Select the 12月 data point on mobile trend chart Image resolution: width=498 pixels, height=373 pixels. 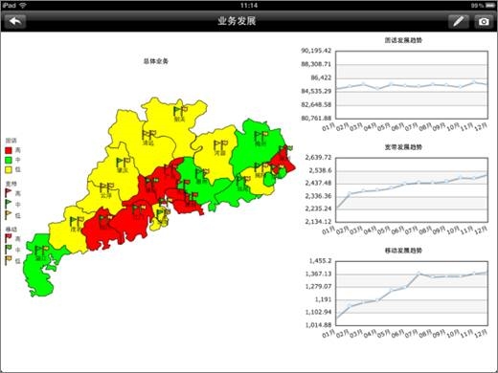click(487, 273)
